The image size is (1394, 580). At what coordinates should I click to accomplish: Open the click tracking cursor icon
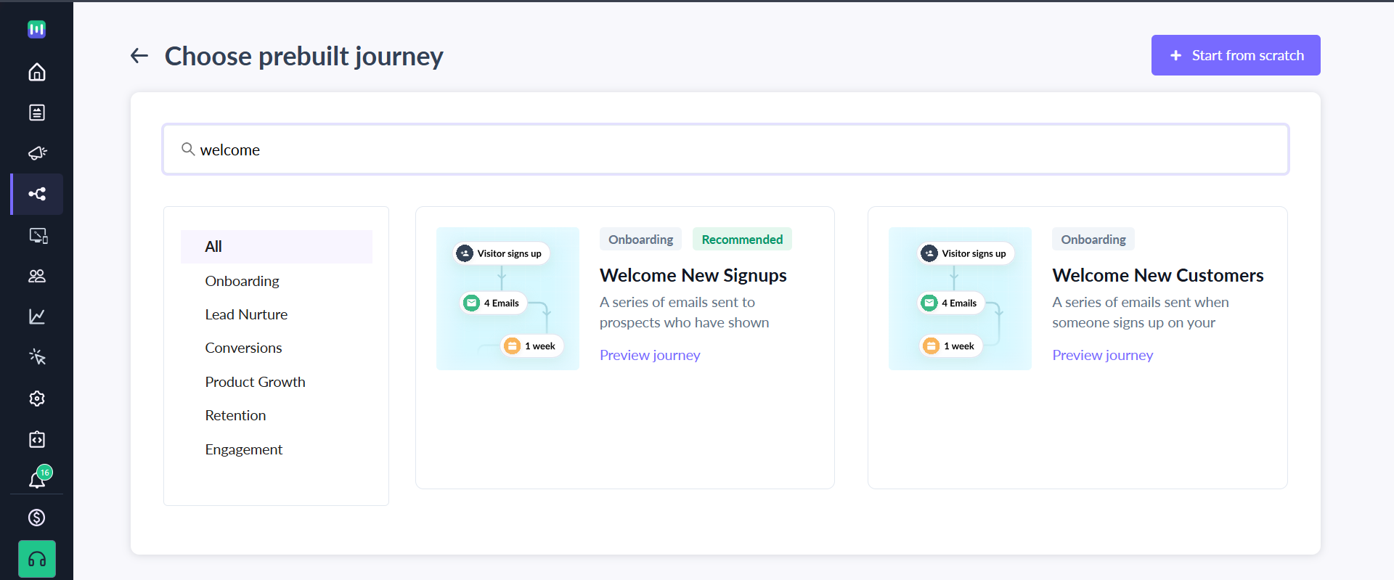click(37, 357)
